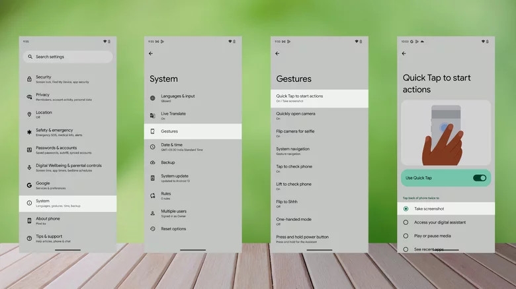Select the Take screenshot radio option
Screen dimensions: 516x289
[x=406, y=209]
